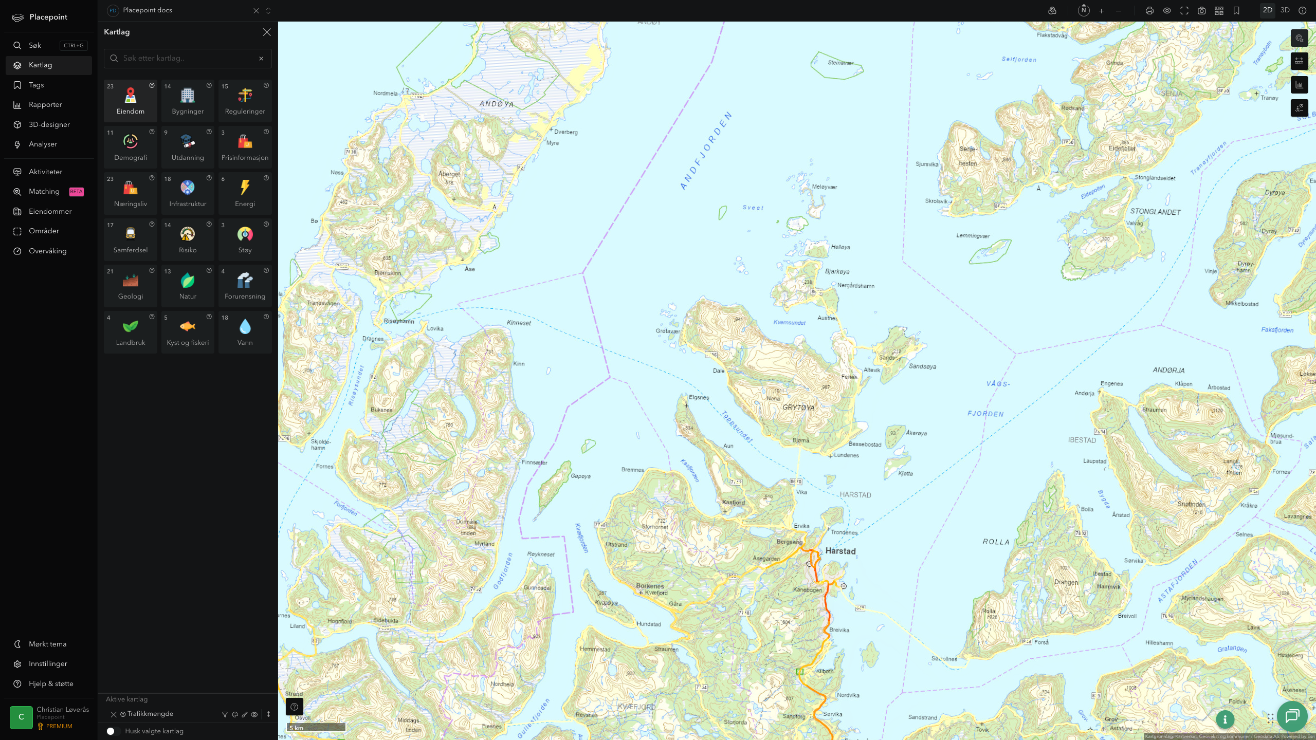Open the Demografi layer category
Image resolution: width=1316 pixels, height=740 pixels.
pyautogui.click(x=131, y=147)
